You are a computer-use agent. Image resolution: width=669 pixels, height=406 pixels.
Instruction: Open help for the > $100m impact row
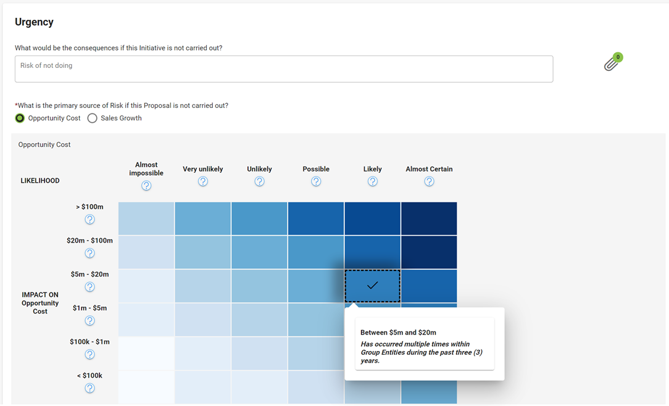89,219
